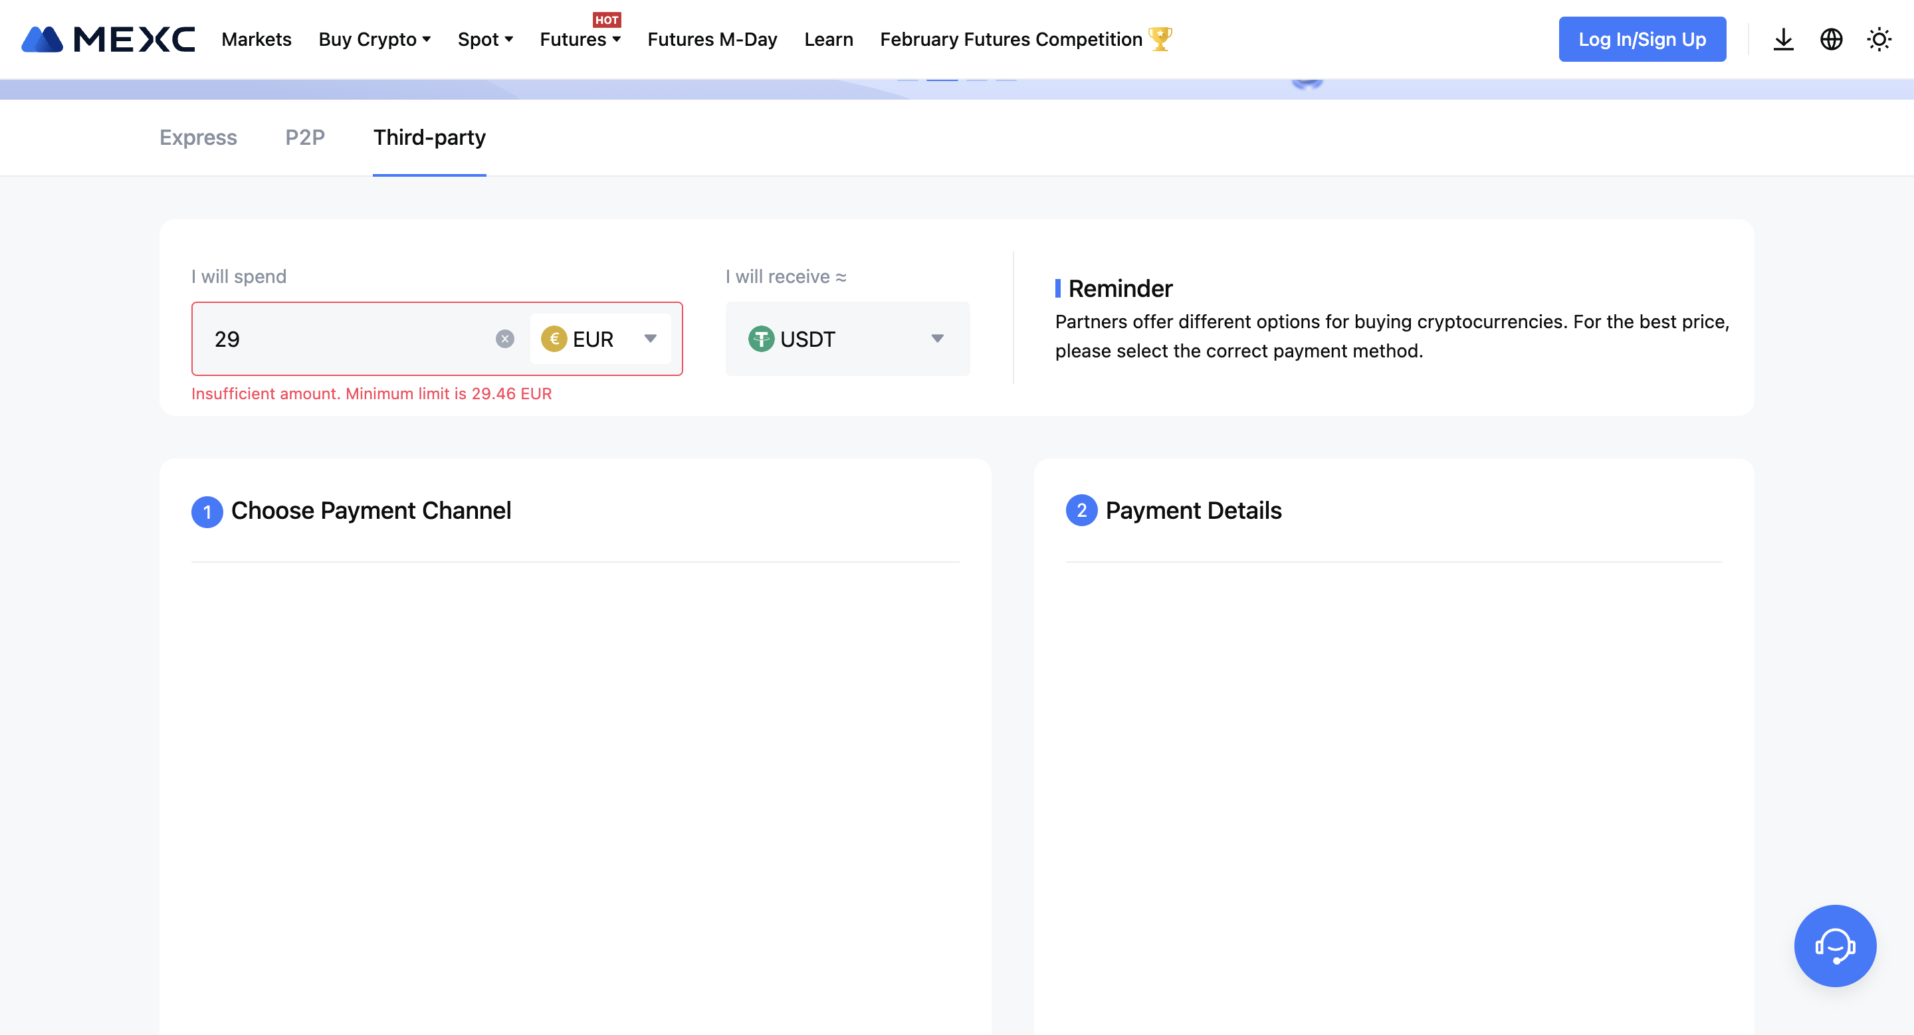This screenshot has height=1035, width=1914.
Task: Click the globe/language selector icon
Action: click(x=1831, y=39)
